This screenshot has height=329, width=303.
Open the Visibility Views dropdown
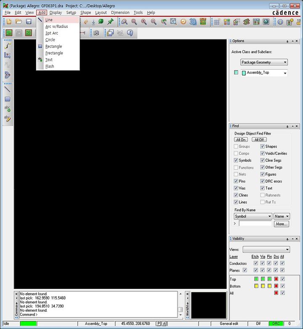point(266,249)
